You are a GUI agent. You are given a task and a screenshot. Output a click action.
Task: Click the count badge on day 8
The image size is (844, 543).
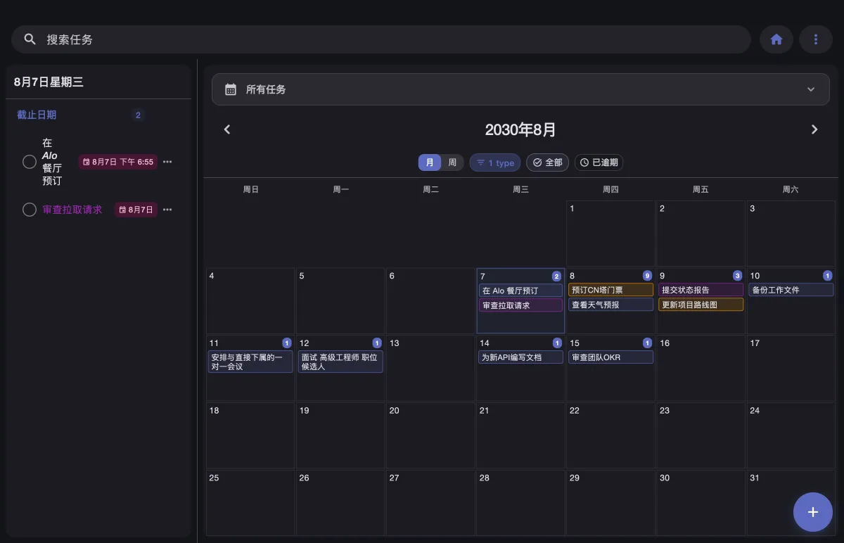647,276
